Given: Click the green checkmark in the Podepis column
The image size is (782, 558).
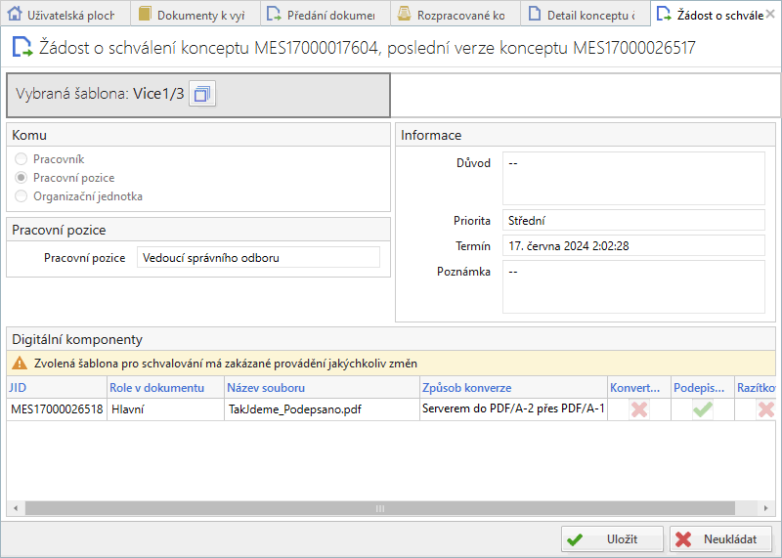Looking at the screenshot, I should point(703,409).
